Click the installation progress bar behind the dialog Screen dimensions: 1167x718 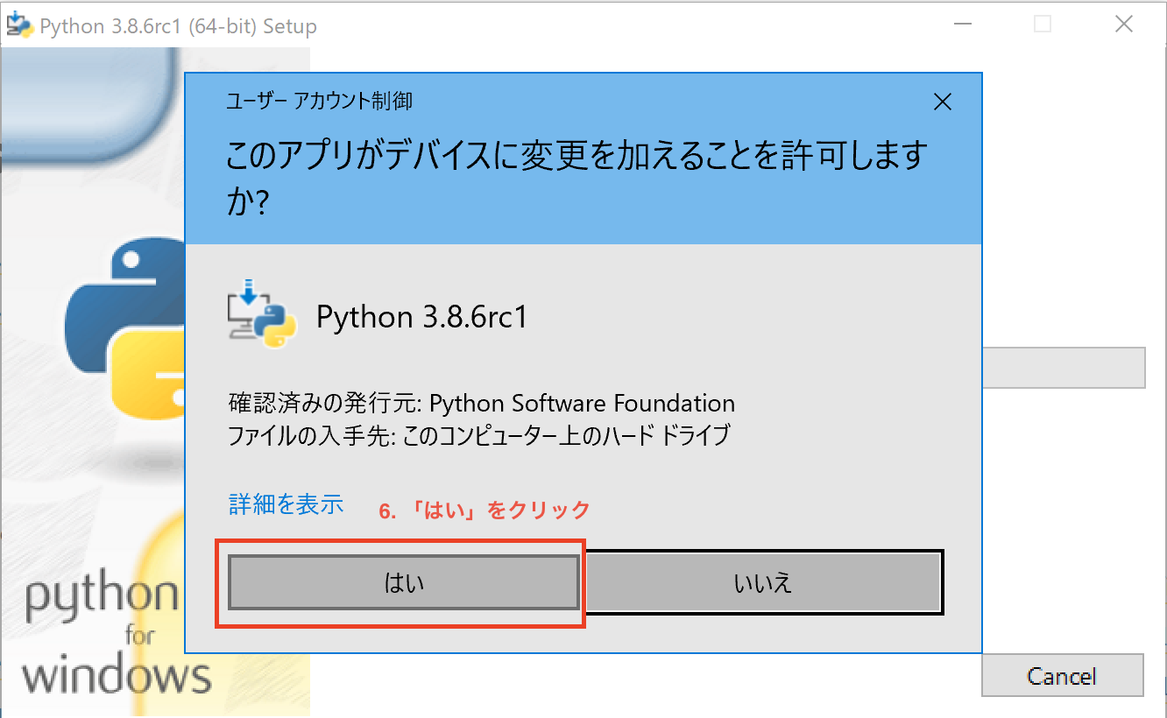pos(1064,368)
